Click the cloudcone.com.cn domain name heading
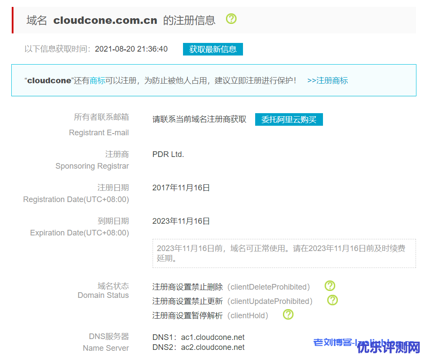 click(x=105, y=20)
